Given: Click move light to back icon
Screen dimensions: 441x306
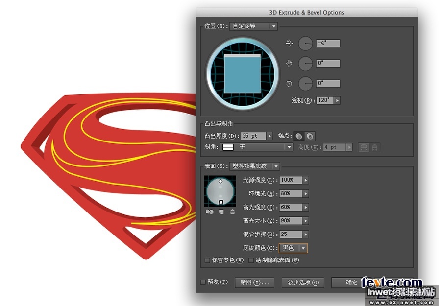Looking at the screenshot, I should (x=210, y=212).
